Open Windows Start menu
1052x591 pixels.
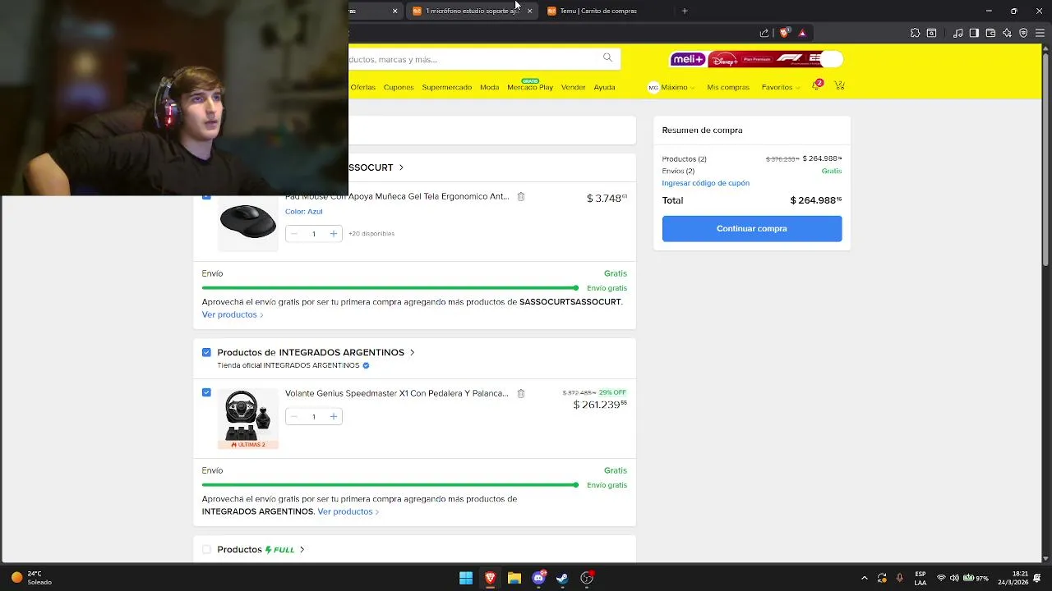[x=466, y=578]
